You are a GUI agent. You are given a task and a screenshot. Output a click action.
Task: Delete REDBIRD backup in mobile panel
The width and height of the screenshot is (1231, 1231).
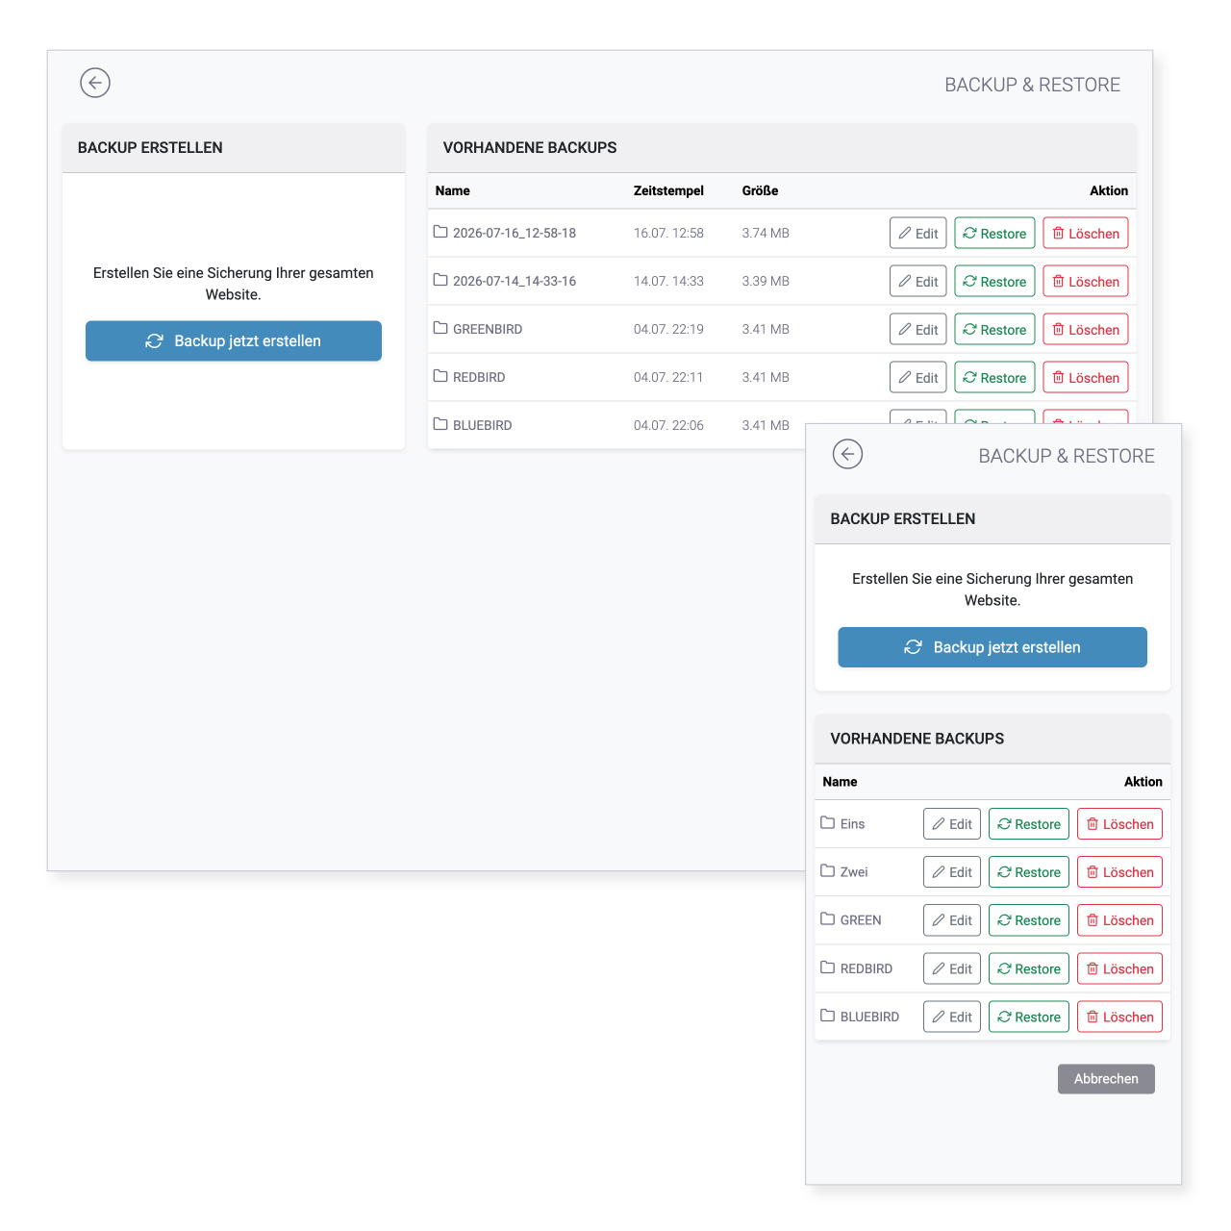(x=1120, y=968)
